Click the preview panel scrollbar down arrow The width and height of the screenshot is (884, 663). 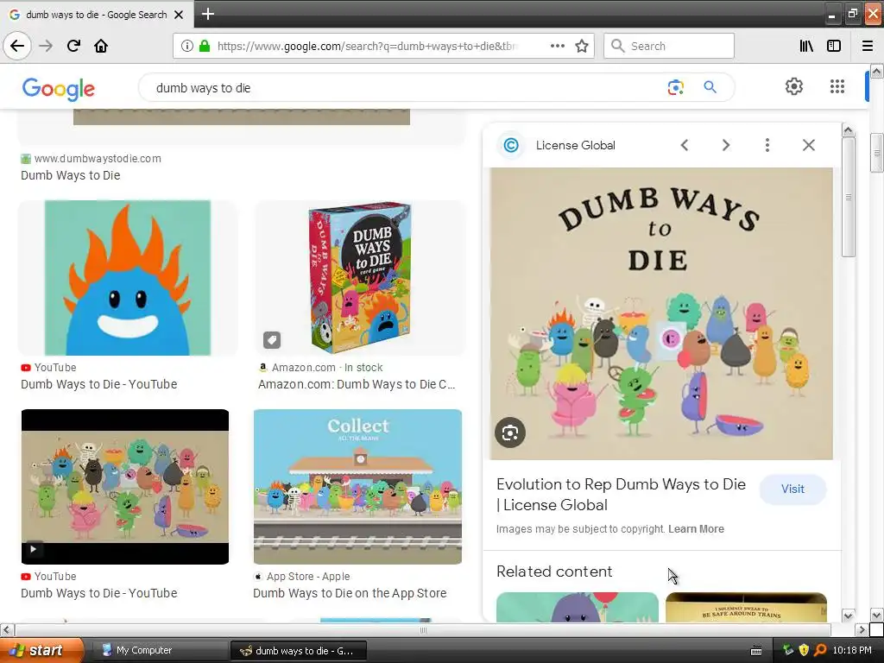tap(848, 615)
